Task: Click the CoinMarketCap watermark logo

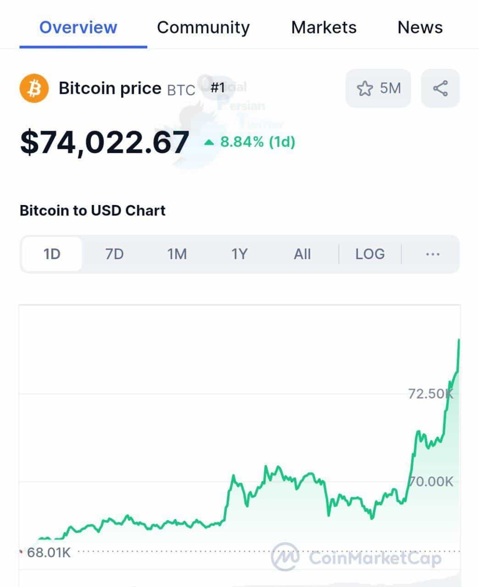Action: (x=285, y=557)
